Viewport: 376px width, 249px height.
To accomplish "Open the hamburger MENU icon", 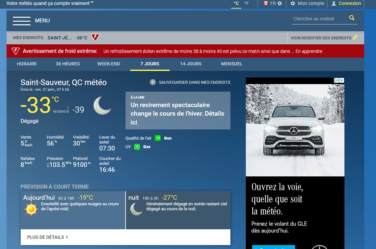I will click(22, 21).
